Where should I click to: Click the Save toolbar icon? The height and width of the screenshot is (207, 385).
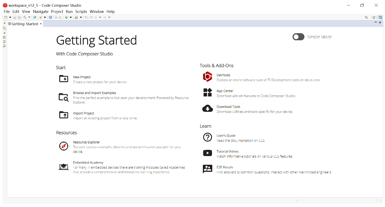[15, 17]
